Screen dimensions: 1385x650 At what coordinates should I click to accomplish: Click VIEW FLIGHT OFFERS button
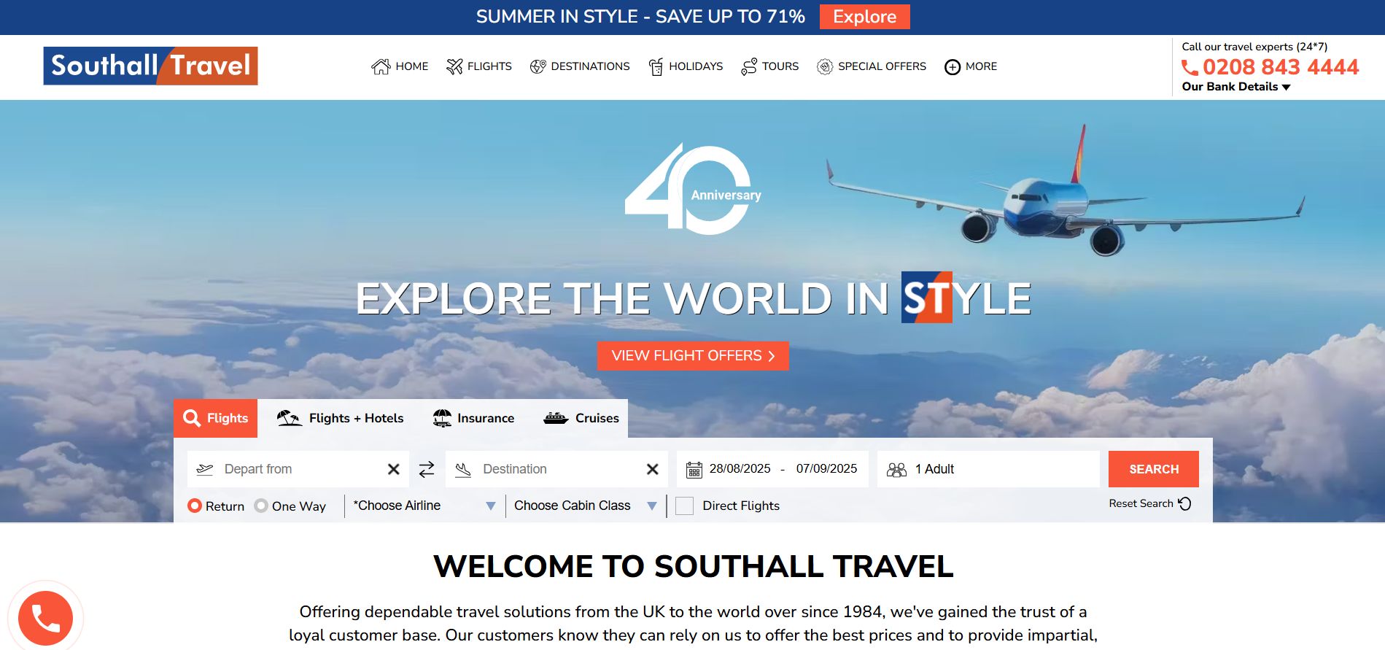(x=693, y=355)
